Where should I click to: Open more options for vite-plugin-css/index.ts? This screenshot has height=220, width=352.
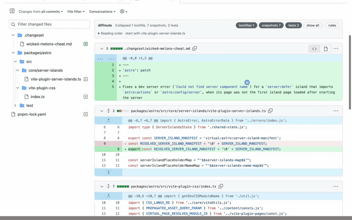336,186
